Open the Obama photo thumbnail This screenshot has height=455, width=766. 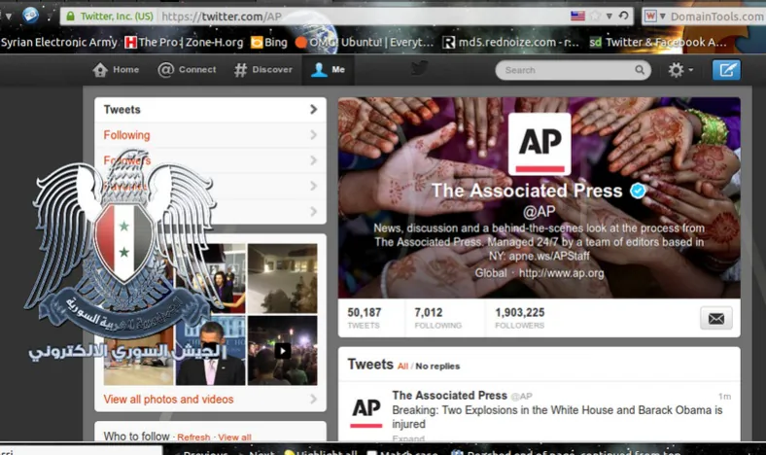[211, 350]
